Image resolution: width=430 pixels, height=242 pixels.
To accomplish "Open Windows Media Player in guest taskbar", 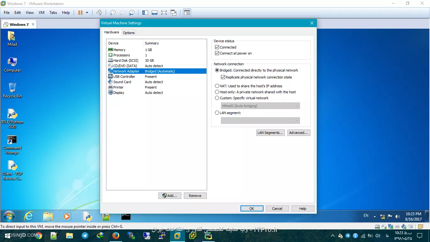I will click(x=67, y=216).
